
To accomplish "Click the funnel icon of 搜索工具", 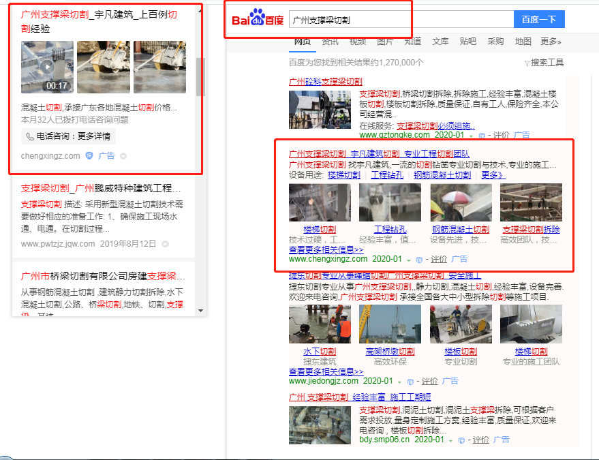I will [527, 63].
